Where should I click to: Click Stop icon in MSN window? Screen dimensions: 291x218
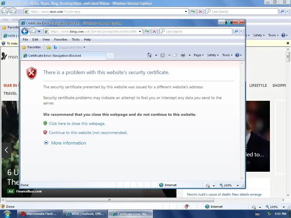point(200,11)
